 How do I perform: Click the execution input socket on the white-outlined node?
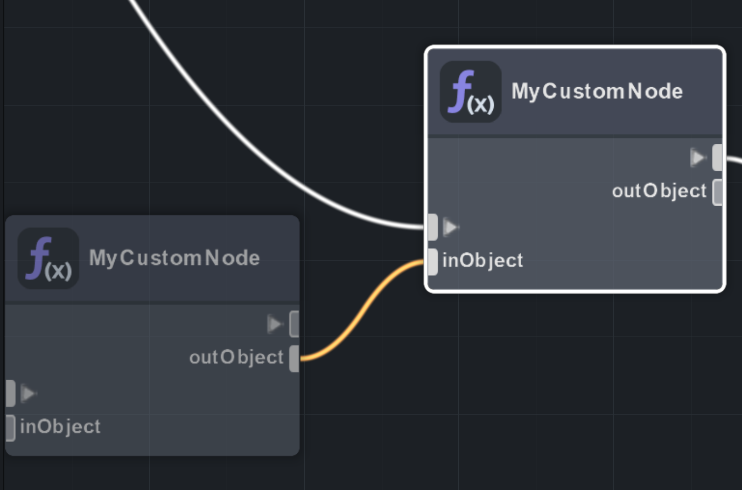(432, 227)
